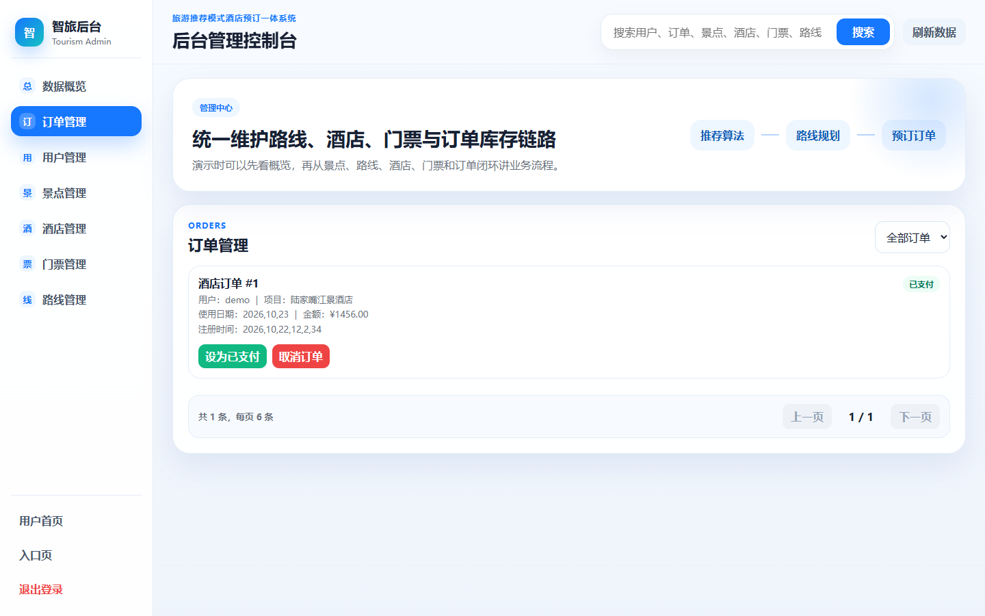Viewport: 985px width, 616px height.
Task: Click the 路线规划 pill
Action: 818,136
